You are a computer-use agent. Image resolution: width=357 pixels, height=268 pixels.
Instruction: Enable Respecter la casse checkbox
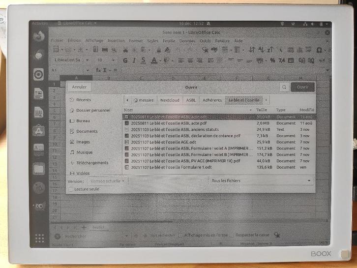(x=232, y=235)
